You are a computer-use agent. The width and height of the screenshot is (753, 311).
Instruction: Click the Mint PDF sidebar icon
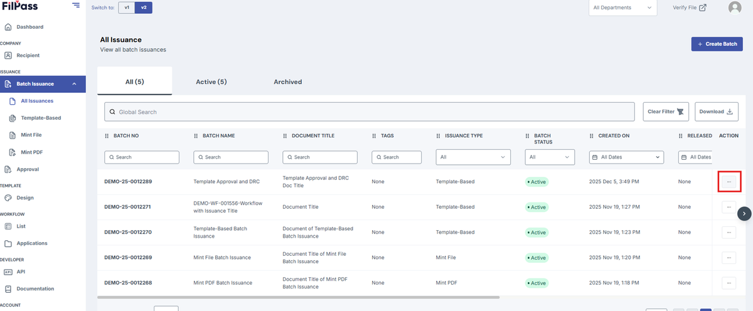pyautogui.click(x=14, y=152)
